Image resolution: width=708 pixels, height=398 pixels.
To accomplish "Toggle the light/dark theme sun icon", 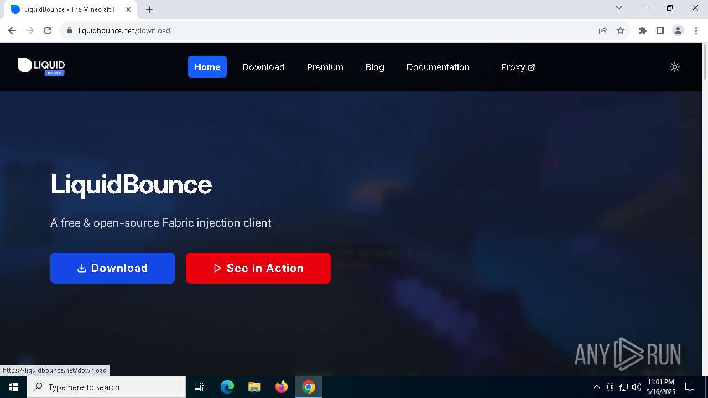I will click(x=675, y=67).
